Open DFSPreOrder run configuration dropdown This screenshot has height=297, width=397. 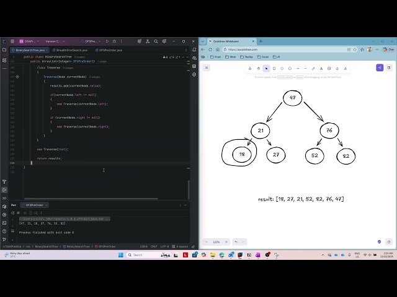click(x=91, y=41)
